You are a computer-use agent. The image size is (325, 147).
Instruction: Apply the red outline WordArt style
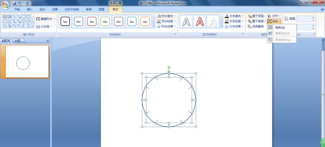200,21
